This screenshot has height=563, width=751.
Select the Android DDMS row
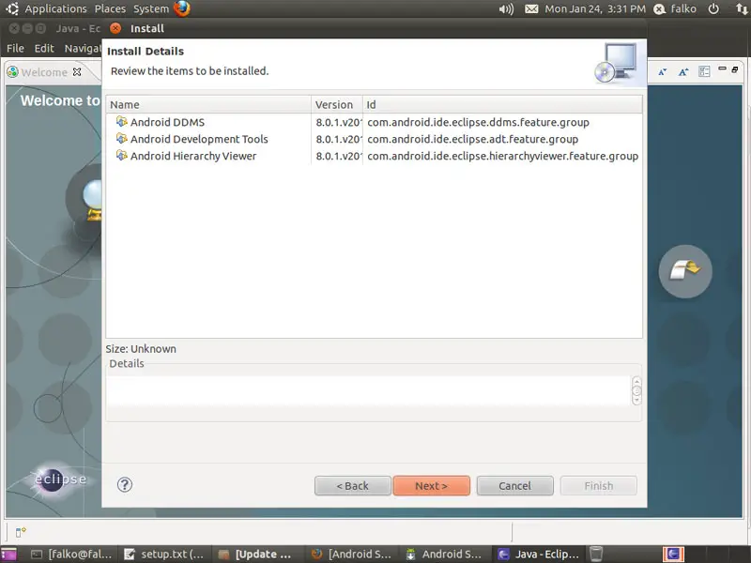(x=374, y=122)
